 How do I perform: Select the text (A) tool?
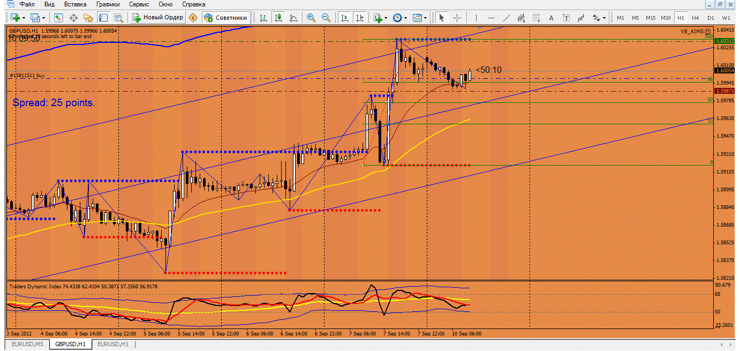(x=552, y=18)
